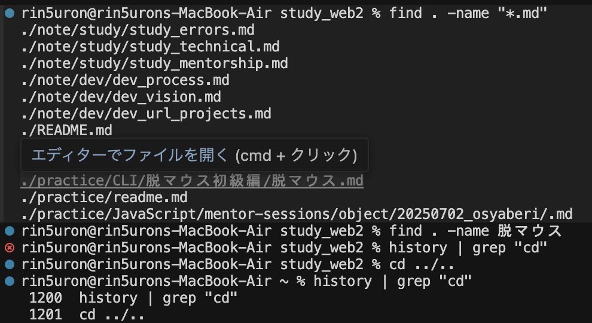Viewport: 592px width, 323px height.
Task: Open the エディターでファイルを開く tooltip link
Action: point(130,156)
